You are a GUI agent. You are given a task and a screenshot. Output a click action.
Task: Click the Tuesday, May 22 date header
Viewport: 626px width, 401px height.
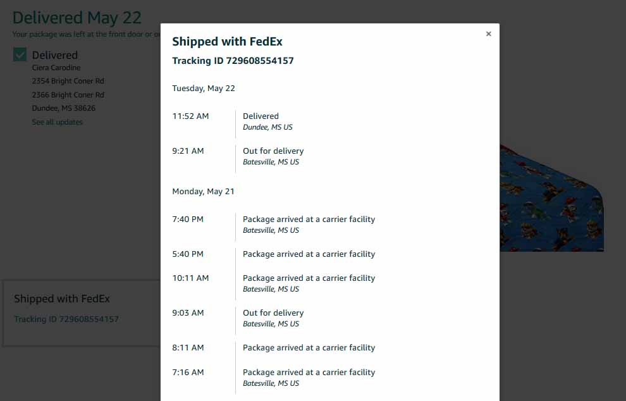pos(204,89)
